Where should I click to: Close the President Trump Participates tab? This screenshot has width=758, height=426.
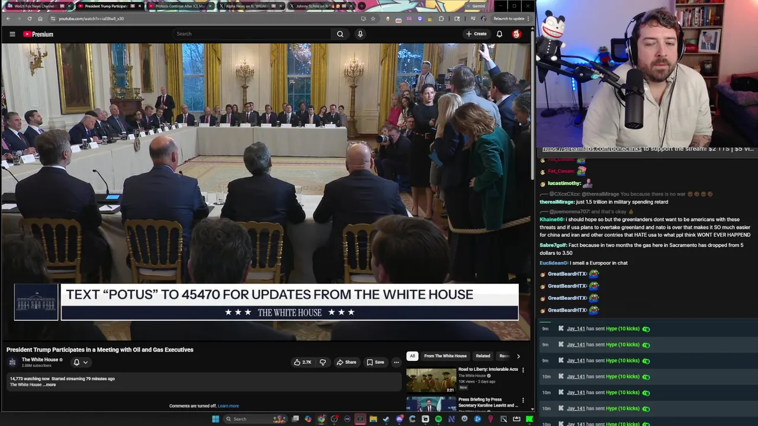tap(140, 6)
